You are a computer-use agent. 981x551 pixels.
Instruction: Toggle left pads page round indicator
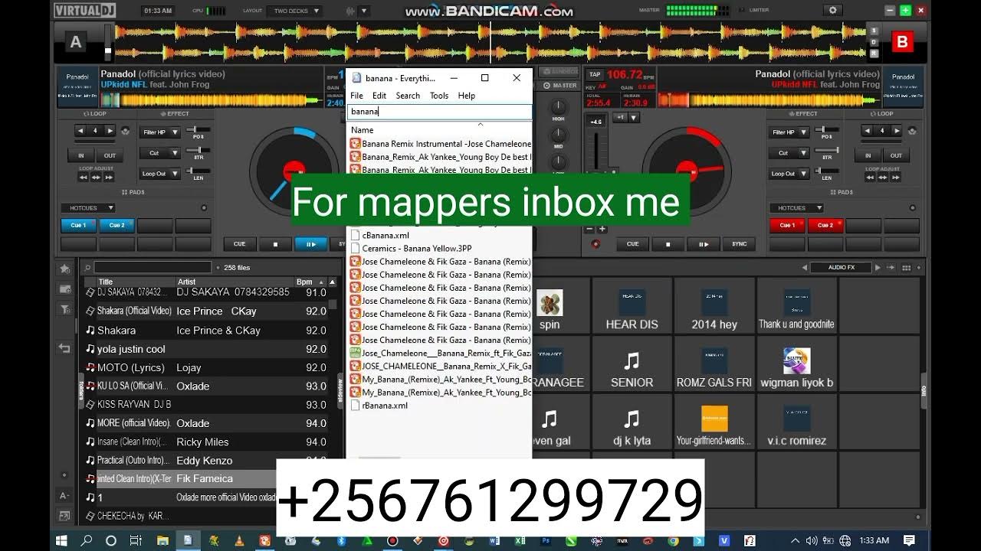(x=204, y=208)
